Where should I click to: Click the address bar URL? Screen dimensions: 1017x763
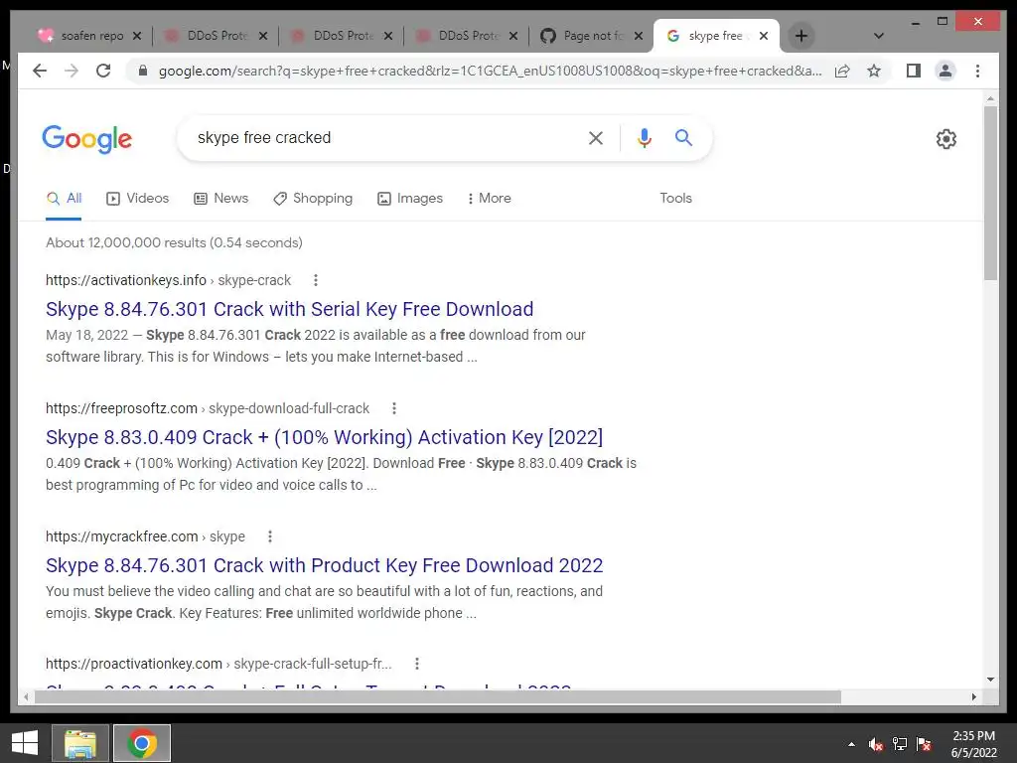(x=490, y=71)
